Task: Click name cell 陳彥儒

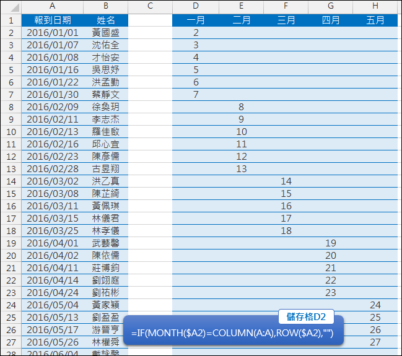Action: (x=106, y=157)
